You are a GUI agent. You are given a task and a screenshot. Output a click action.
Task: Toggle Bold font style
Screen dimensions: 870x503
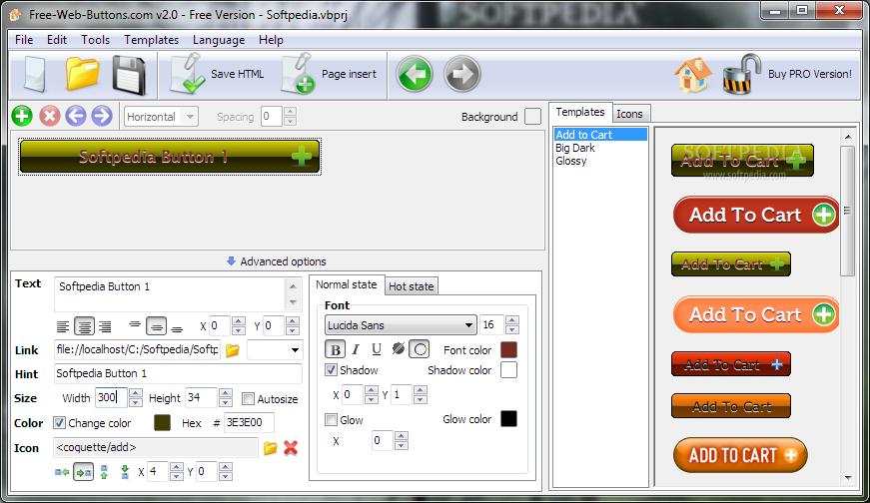[336, 350]
